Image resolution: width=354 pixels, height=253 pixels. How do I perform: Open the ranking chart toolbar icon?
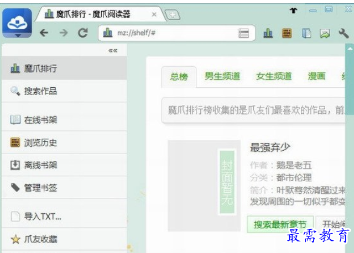click(268, 33)
